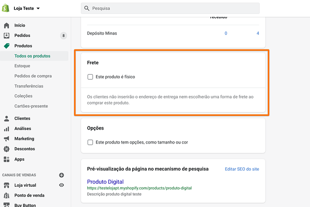Open the Análises bar chart icon
The height and width of the screenshot is (207, 310).
[7, 129]
